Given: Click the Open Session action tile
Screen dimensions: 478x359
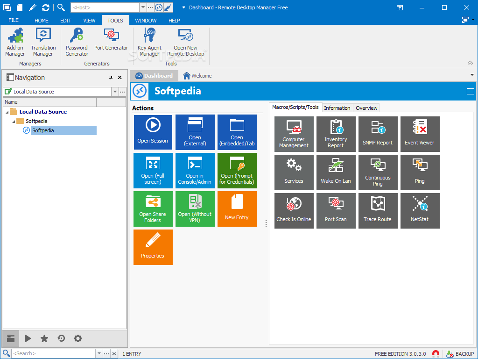Looking at the screenshot, I should 153,132.
